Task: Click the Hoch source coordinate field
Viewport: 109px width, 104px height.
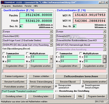Action: pyautogui.click(x=36, y=21)
